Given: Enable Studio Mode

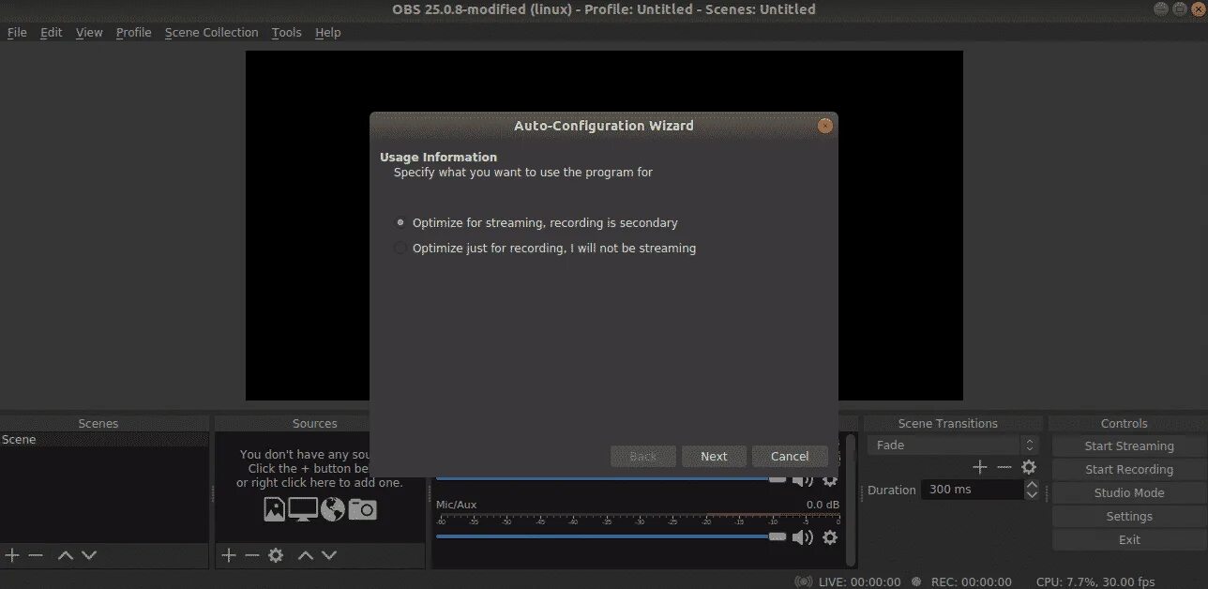Looking at the screenshot, I should pos(1129,493).
